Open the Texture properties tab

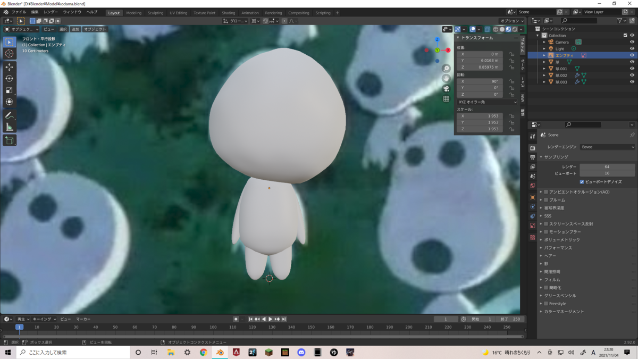coord(533,237)
